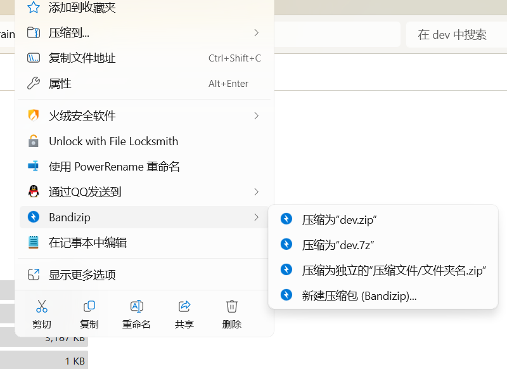Click the PowerRename icon

coord(34,166)
